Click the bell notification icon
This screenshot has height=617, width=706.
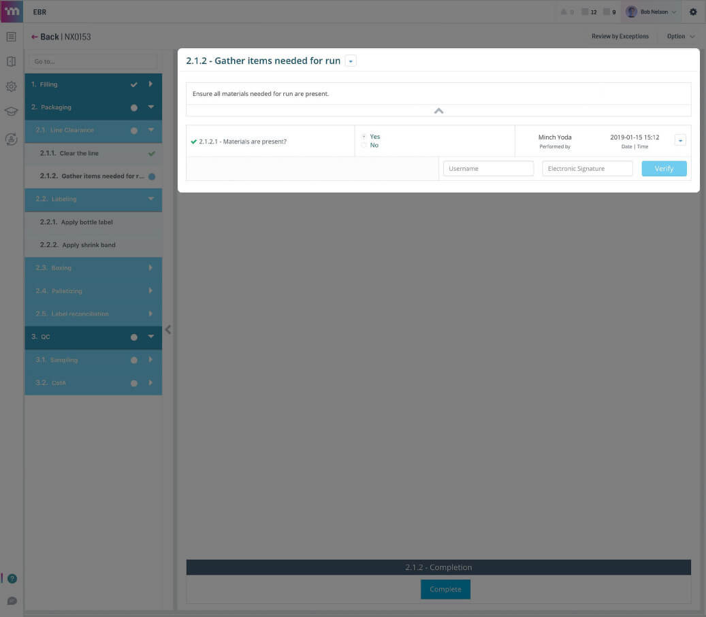coord(563,12)
